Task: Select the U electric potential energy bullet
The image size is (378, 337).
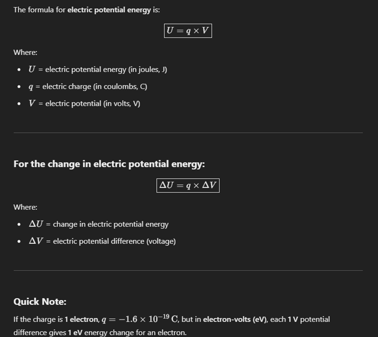Action: 98,70
